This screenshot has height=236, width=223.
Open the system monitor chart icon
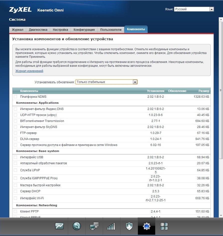tap(59, 226)
